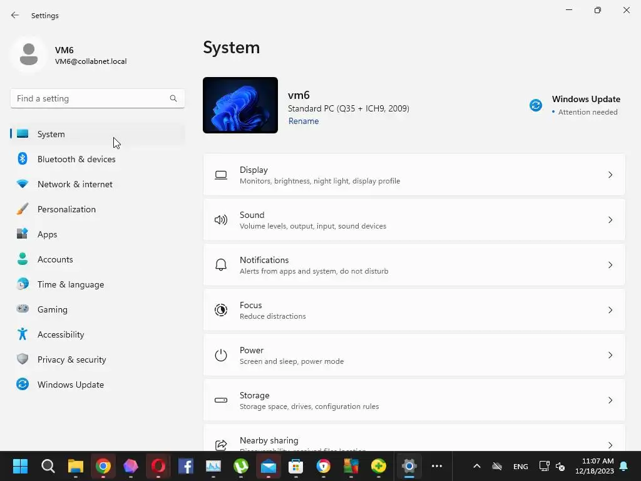Open Notifications settings
641x481 pixels.
point(414,265)
